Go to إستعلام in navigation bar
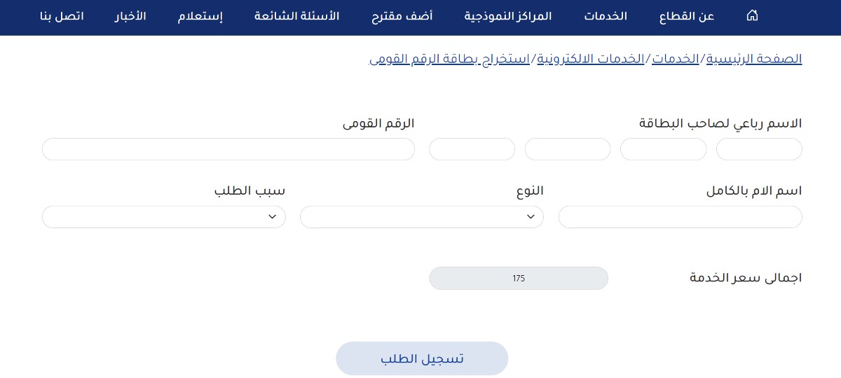The height and width of the screenshot is (378, 841). tap(200, 16)
